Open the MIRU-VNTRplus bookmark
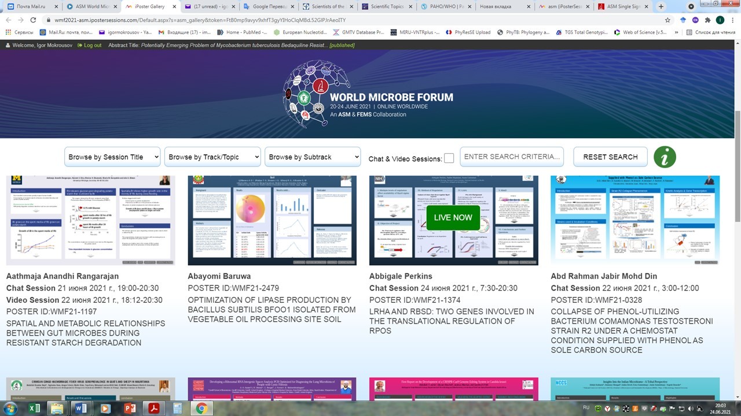The width and height of the screenshot is (741, 416). (x=414, y=32)
